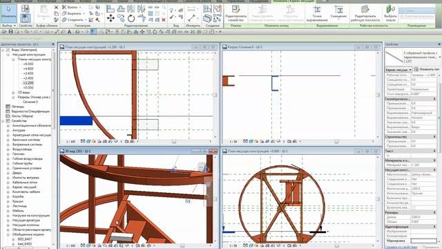
Task: Open Справка по свойствам link
Action: pos(401,247)
